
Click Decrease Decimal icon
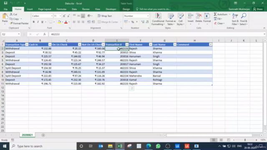point(147,22)
